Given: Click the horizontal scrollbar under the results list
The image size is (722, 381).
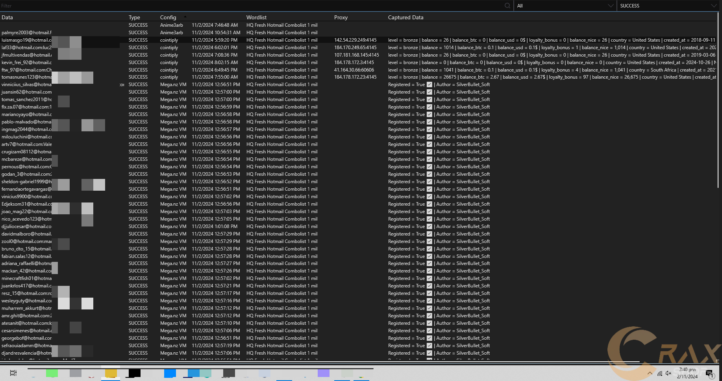Looking at the screenshot, I should point(319,362).
